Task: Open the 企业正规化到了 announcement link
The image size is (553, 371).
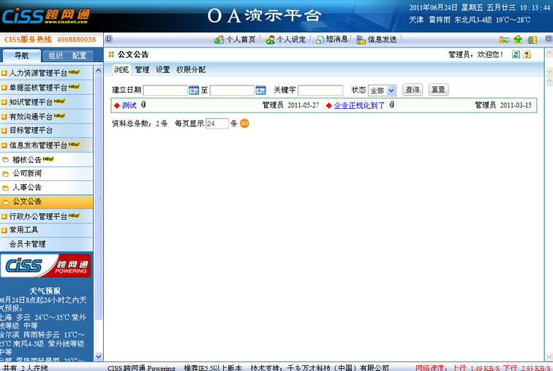Action: tap(359, 106)
